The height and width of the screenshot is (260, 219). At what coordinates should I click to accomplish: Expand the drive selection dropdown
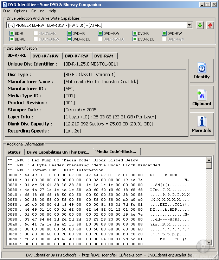[x=189, y=25]
